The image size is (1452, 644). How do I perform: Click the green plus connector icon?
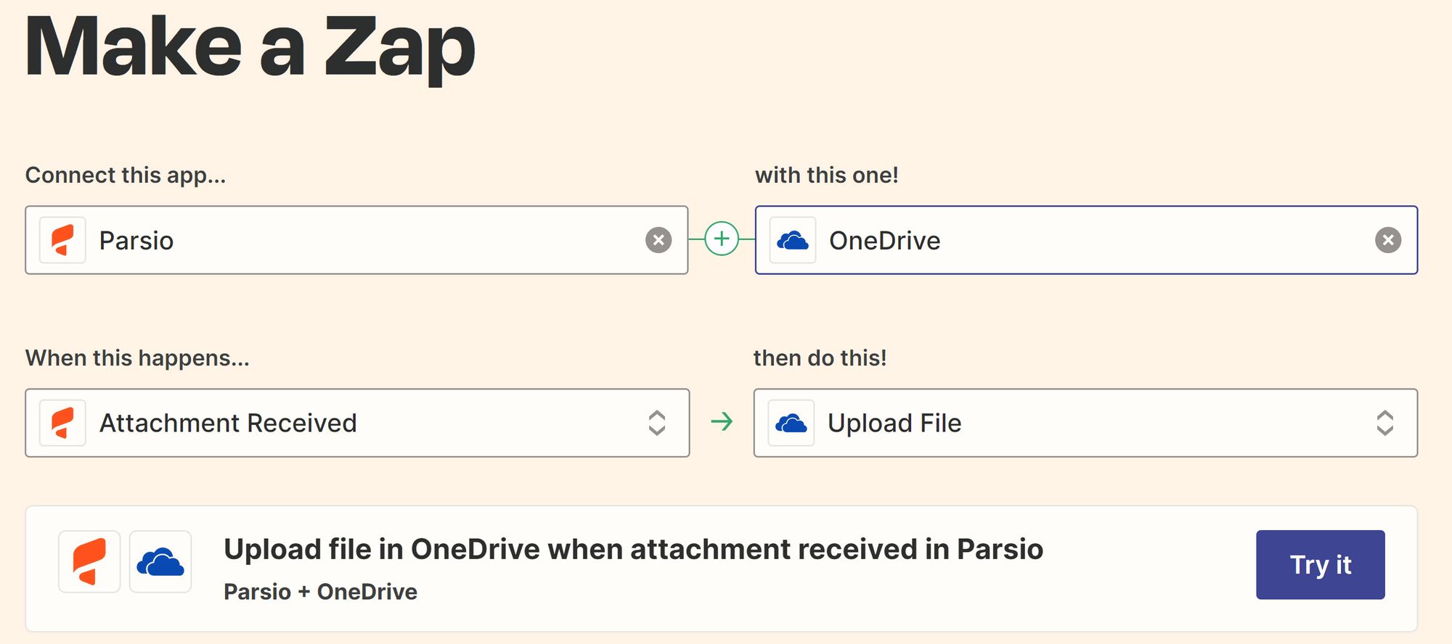[722, 239]
